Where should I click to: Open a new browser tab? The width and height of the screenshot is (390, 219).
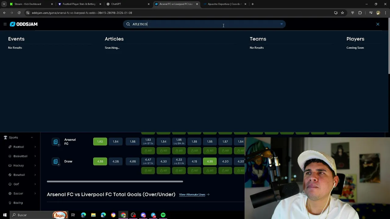(253, 4)
